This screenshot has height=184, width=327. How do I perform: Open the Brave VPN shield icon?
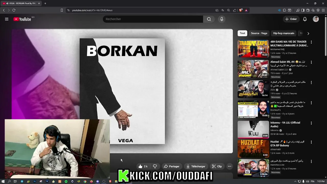coord(318,10)
